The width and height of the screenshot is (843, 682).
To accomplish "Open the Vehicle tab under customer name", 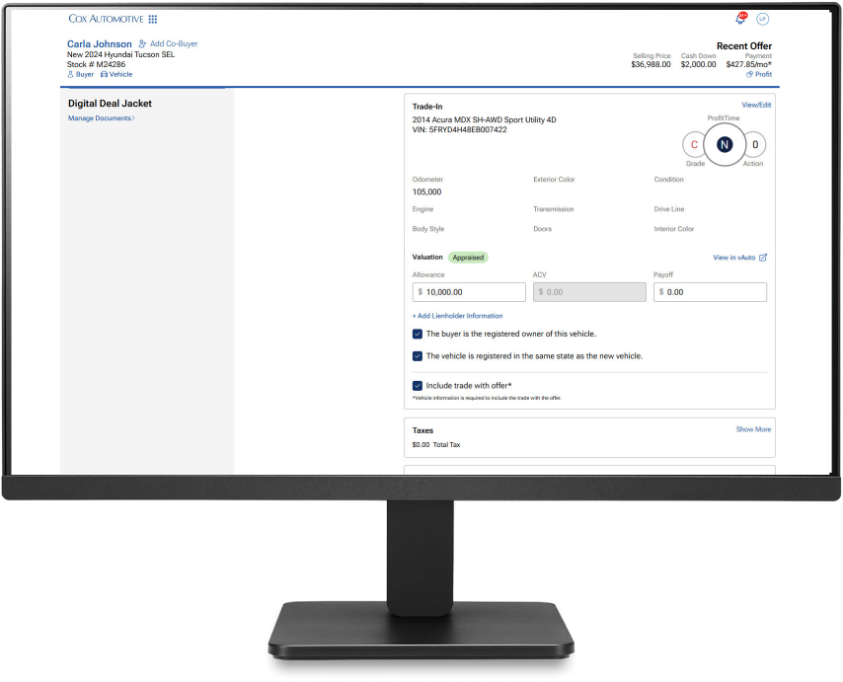I will pos(116,74).
